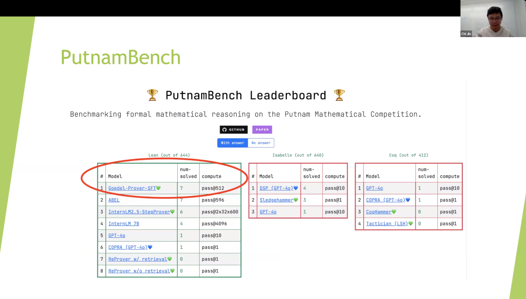Open GPT-4o link in the Isabelle table
This screenshot has width=526, height=299.
pos(268,212)
